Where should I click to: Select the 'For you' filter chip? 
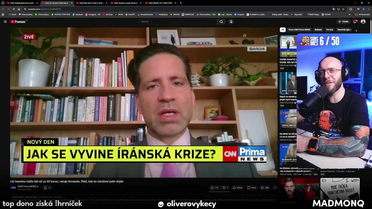pos(330,30)
